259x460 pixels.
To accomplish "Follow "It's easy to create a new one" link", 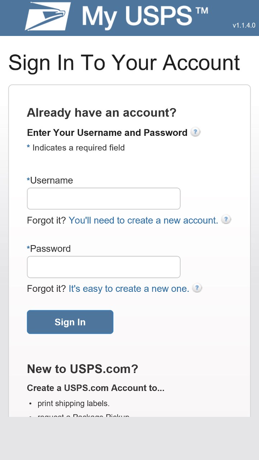I will pyautogui.click(x=129, y=289).
